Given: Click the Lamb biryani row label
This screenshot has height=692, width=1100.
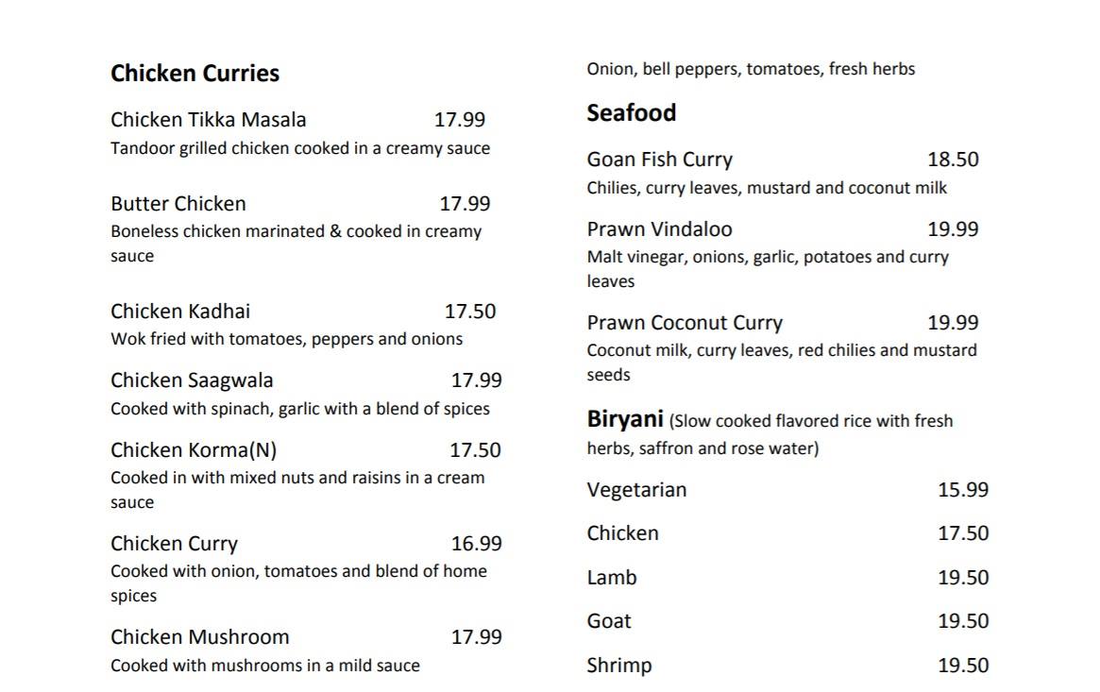Looking at the screenshot, I should [x=612, y=578].
